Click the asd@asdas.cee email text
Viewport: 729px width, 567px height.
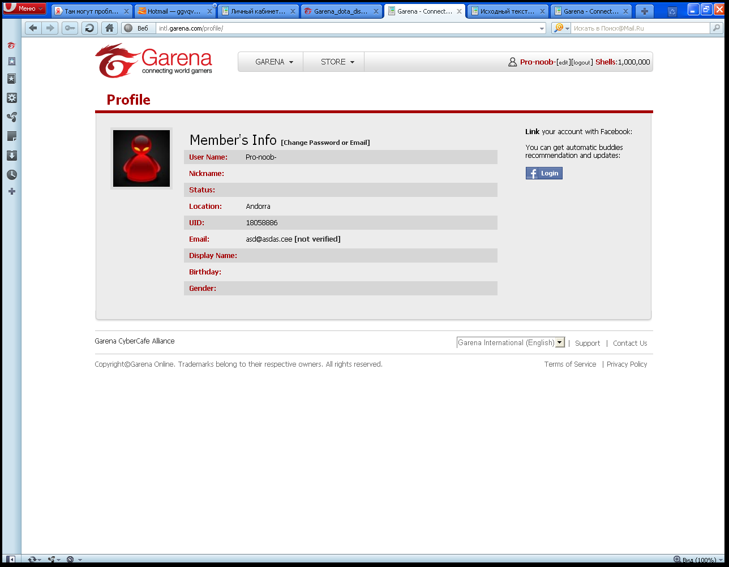click(269, 239)
